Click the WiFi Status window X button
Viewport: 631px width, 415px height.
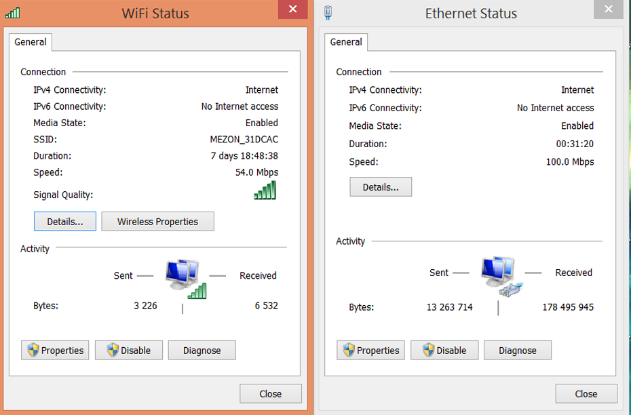[x=292, y=9]
